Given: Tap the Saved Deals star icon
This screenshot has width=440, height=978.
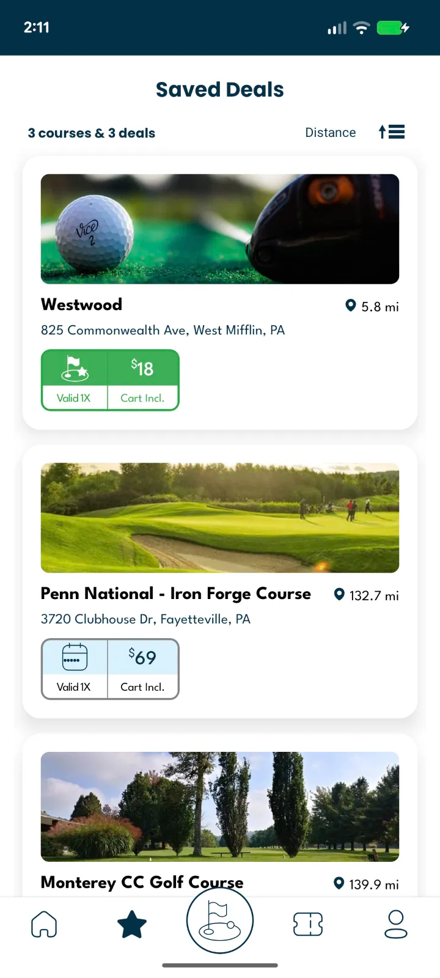Looking at the screenshot, I should 132,924.
